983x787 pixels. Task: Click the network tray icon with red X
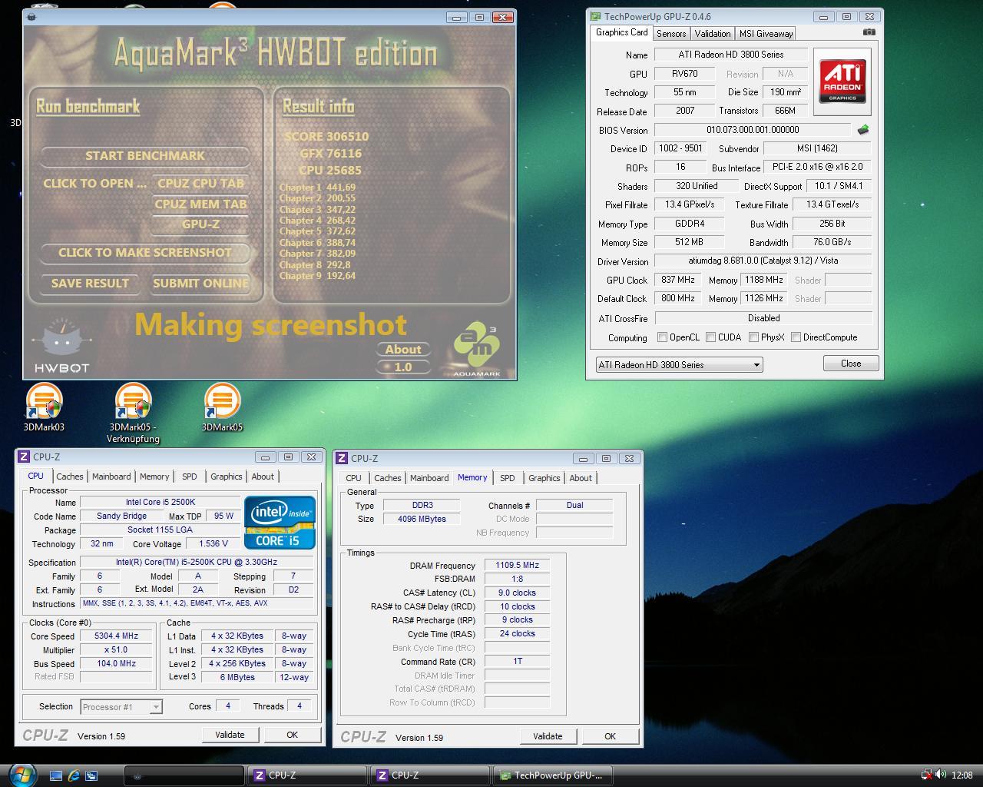coord(926,775)
